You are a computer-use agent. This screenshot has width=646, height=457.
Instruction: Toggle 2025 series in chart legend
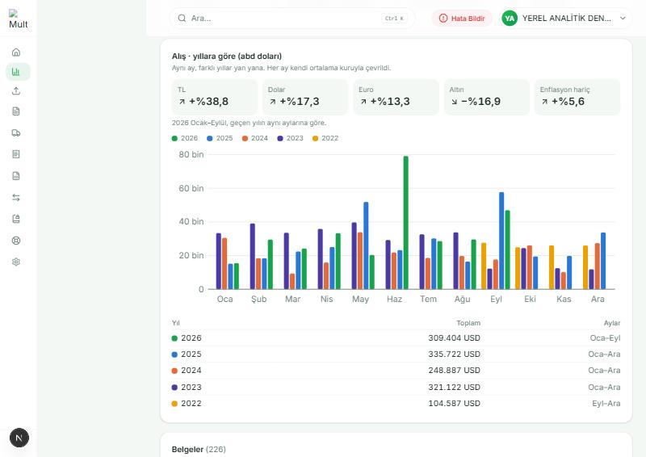point(220,138)
